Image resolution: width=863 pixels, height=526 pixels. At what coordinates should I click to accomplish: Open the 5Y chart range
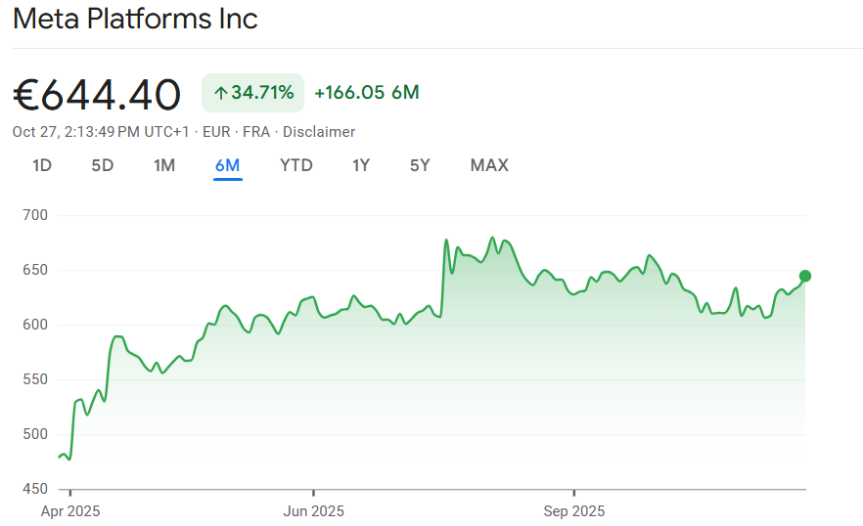click(420, 165)
